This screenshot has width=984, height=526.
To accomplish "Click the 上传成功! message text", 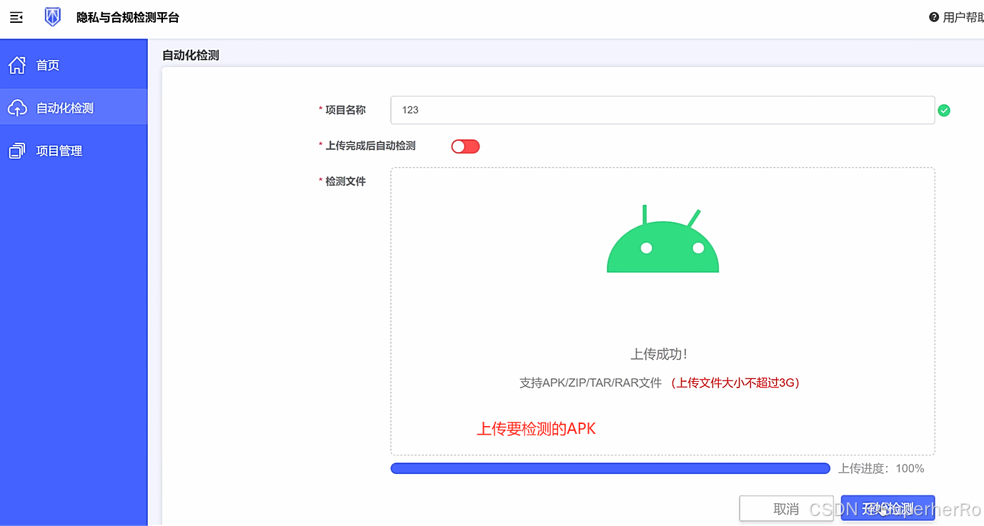I will (x=659, y=354).
